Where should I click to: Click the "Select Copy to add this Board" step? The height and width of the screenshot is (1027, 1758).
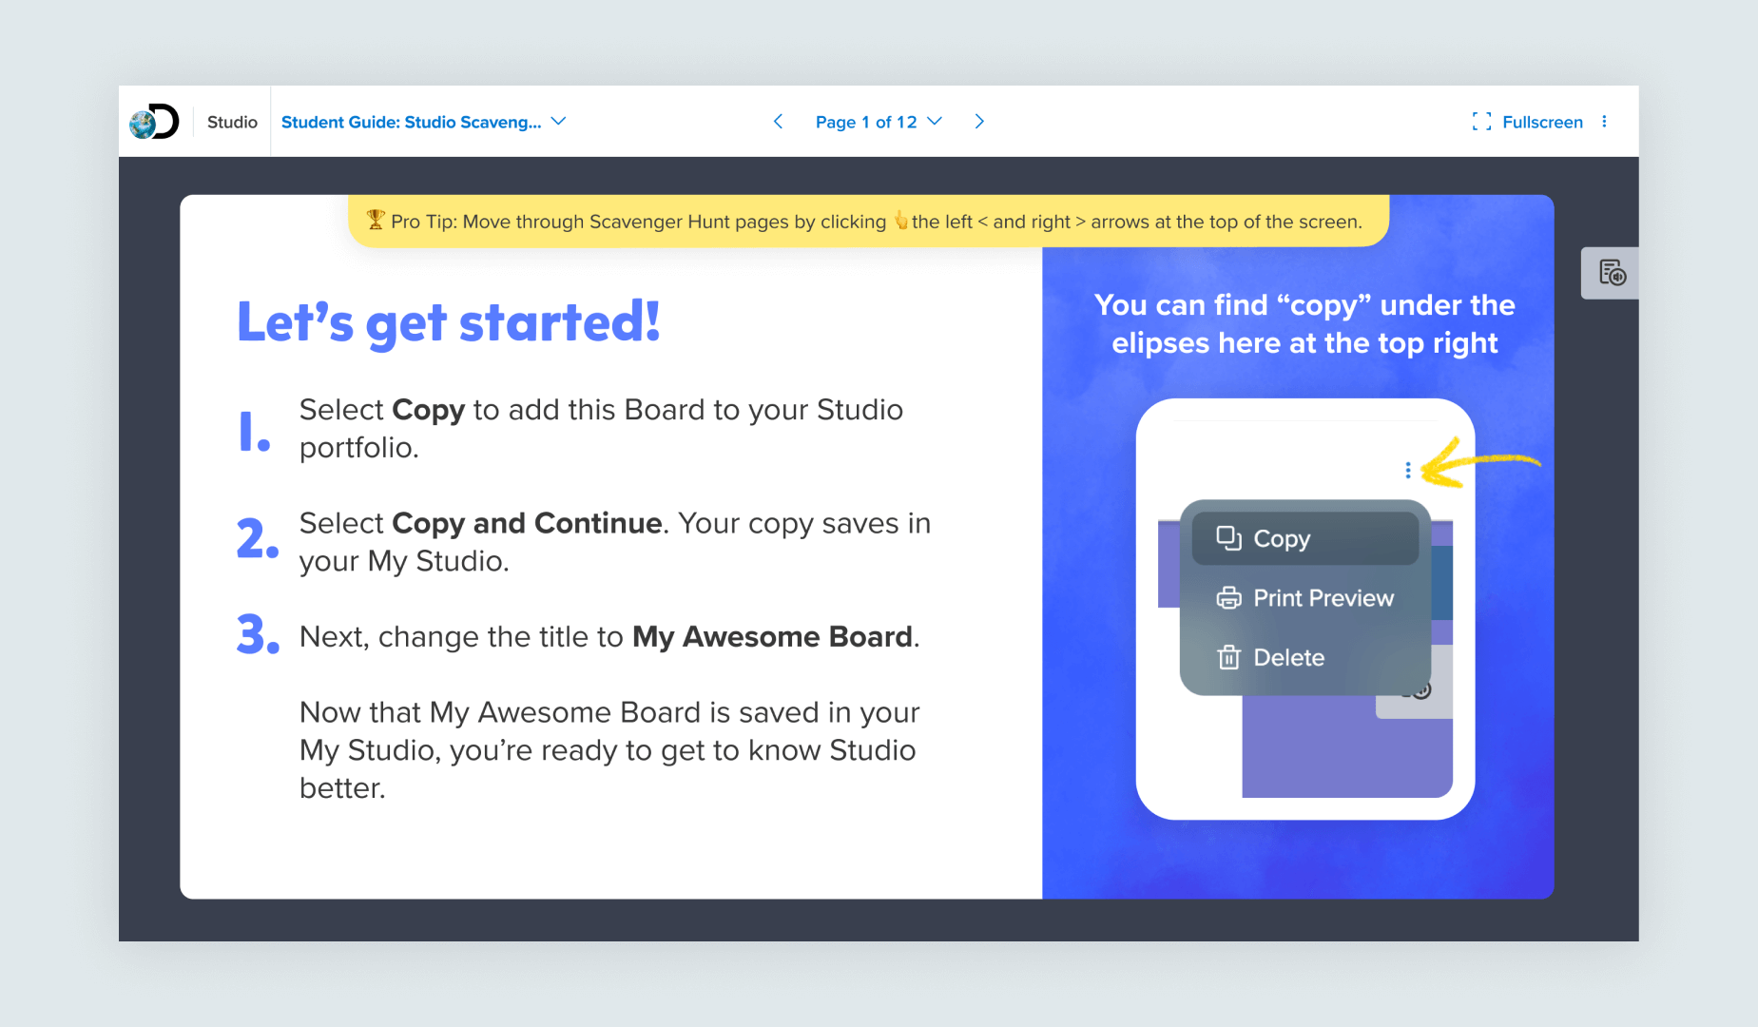pyautogui.click(x=601, y=428)
